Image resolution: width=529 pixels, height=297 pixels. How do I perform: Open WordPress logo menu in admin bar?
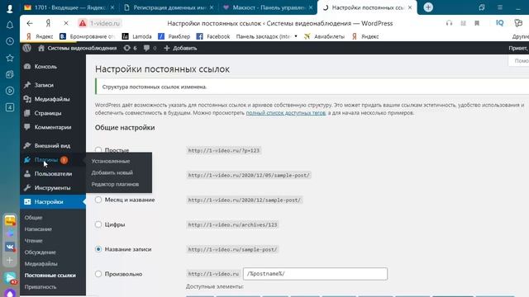coord(27,48)
